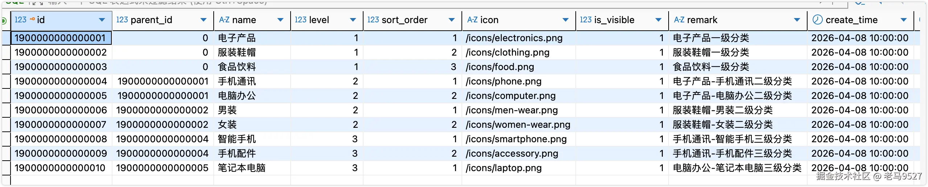Click the 123 type icon beside is_visible

tap(586, 20)
